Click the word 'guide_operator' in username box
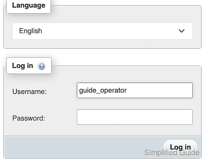The width and height of the screenshot is (205, 161). [103, 90]
